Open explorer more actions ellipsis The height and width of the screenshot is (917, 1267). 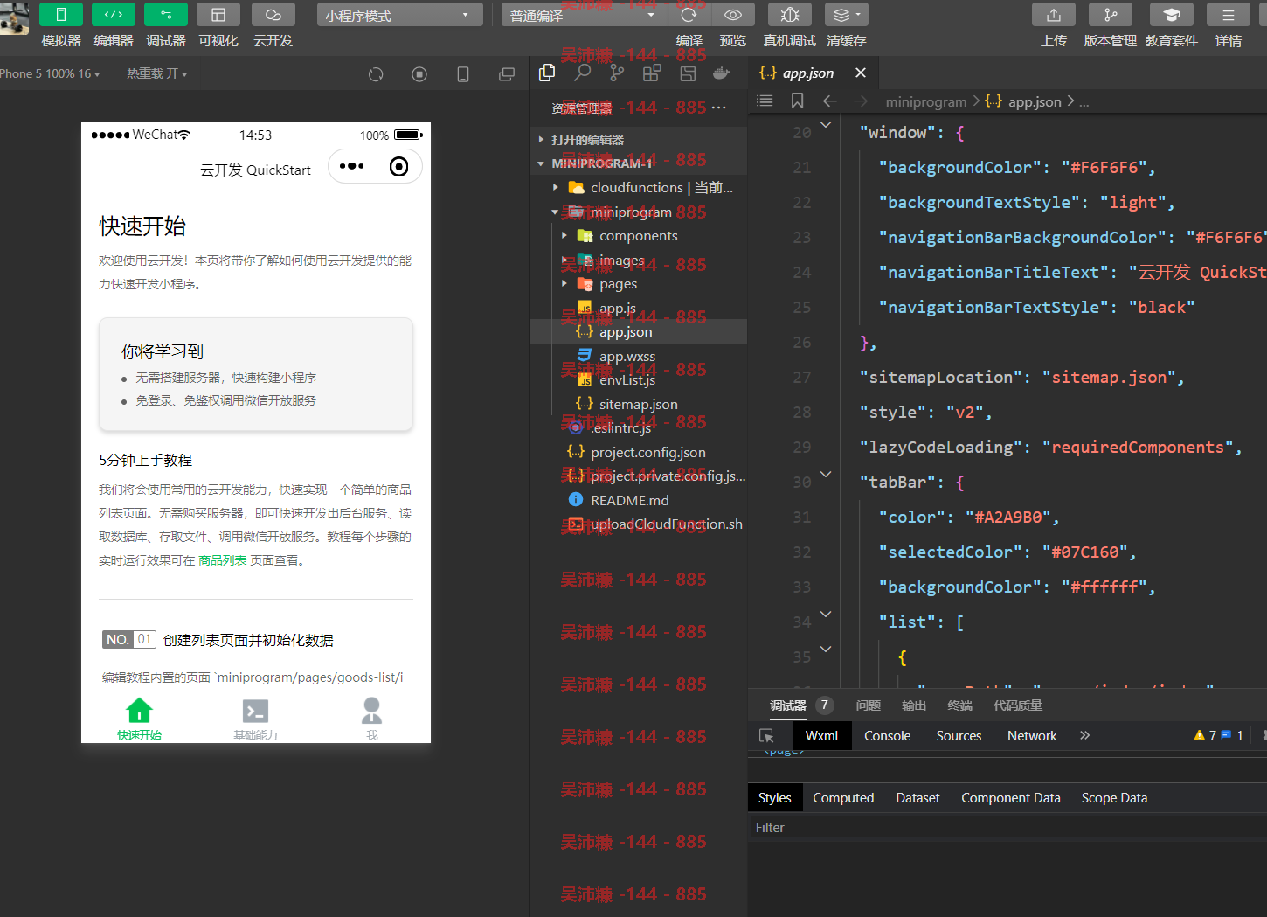[718, 108]
